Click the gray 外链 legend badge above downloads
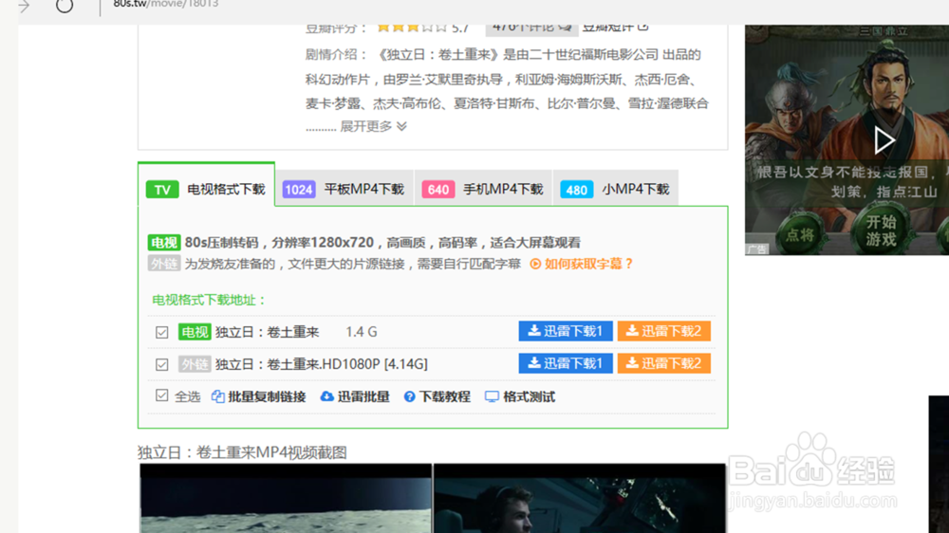 tap(164, 264)
